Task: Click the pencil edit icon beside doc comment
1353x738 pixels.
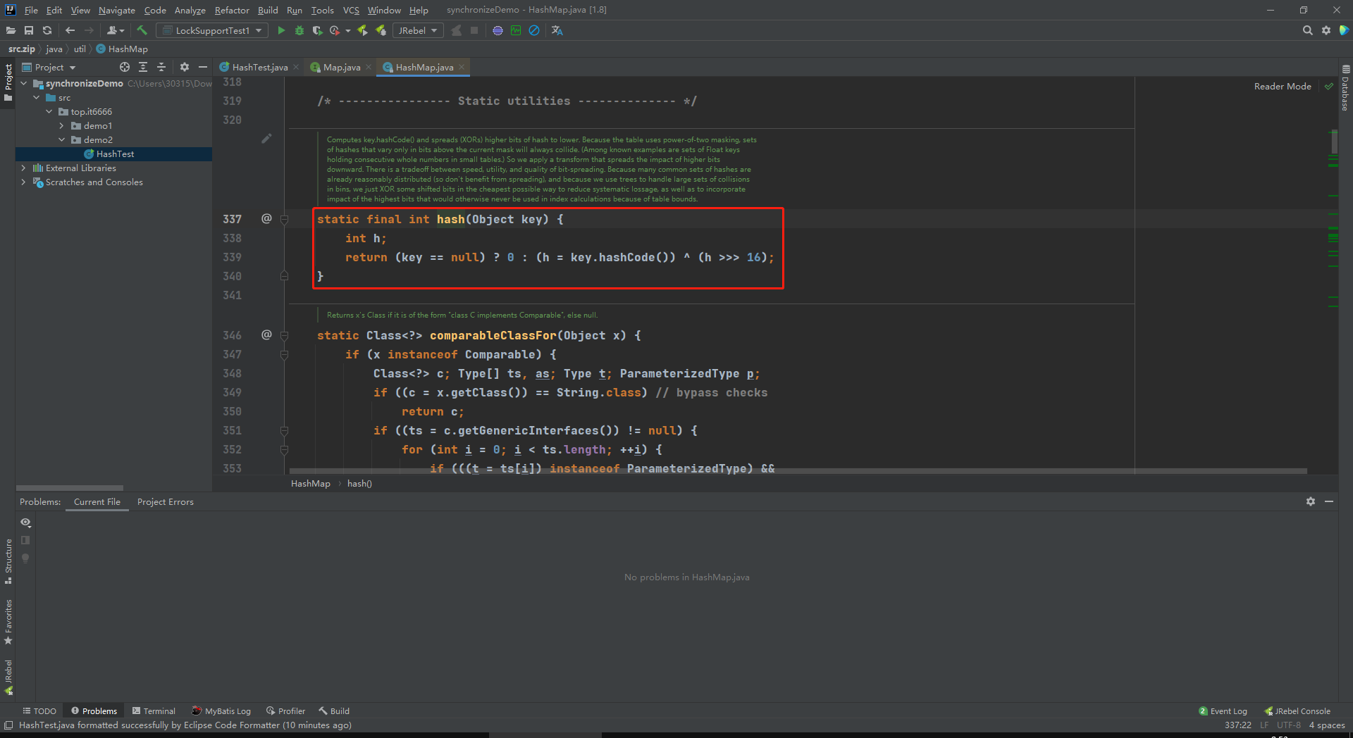Action: 266,139
